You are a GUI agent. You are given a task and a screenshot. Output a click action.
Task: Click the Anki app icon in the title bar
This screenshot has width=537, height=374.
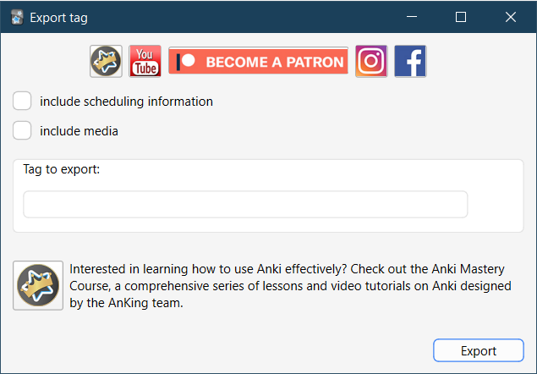point(16,17)
